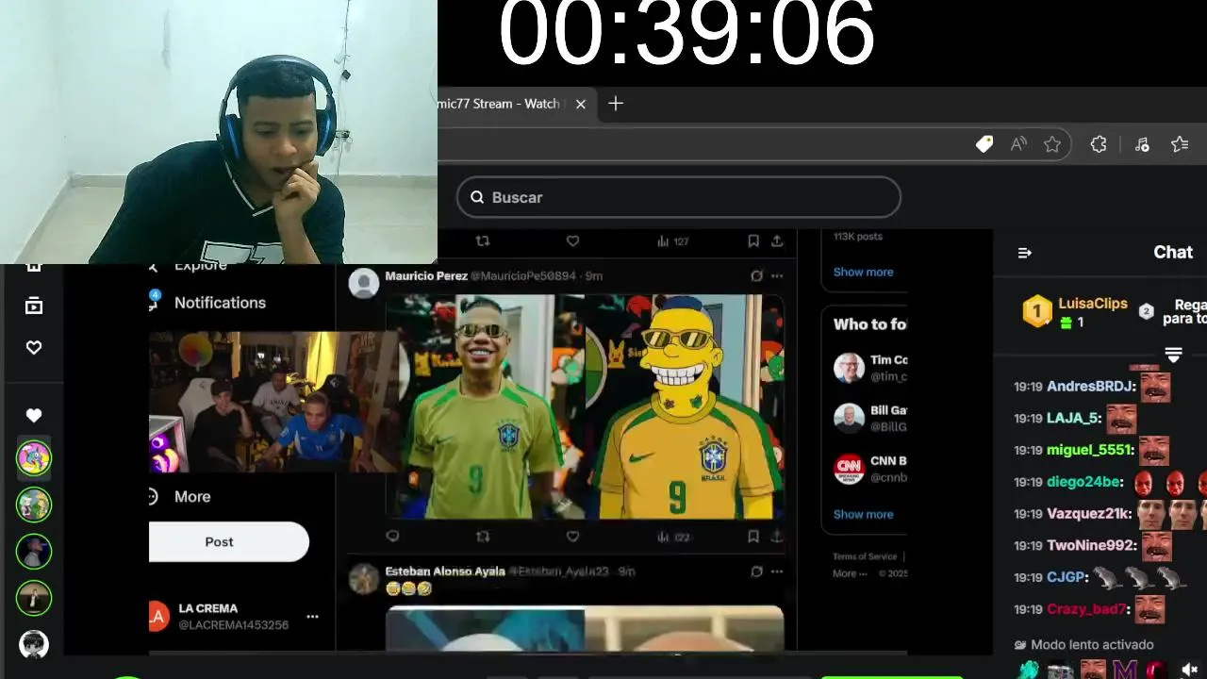Open the browser Extensions puzzle icon

pos(1099,144)
